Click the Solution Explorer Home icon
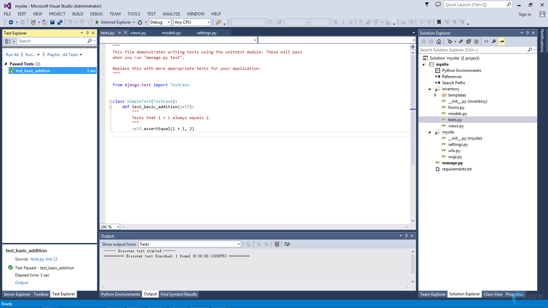548x308 pixels. coord(439,41)
